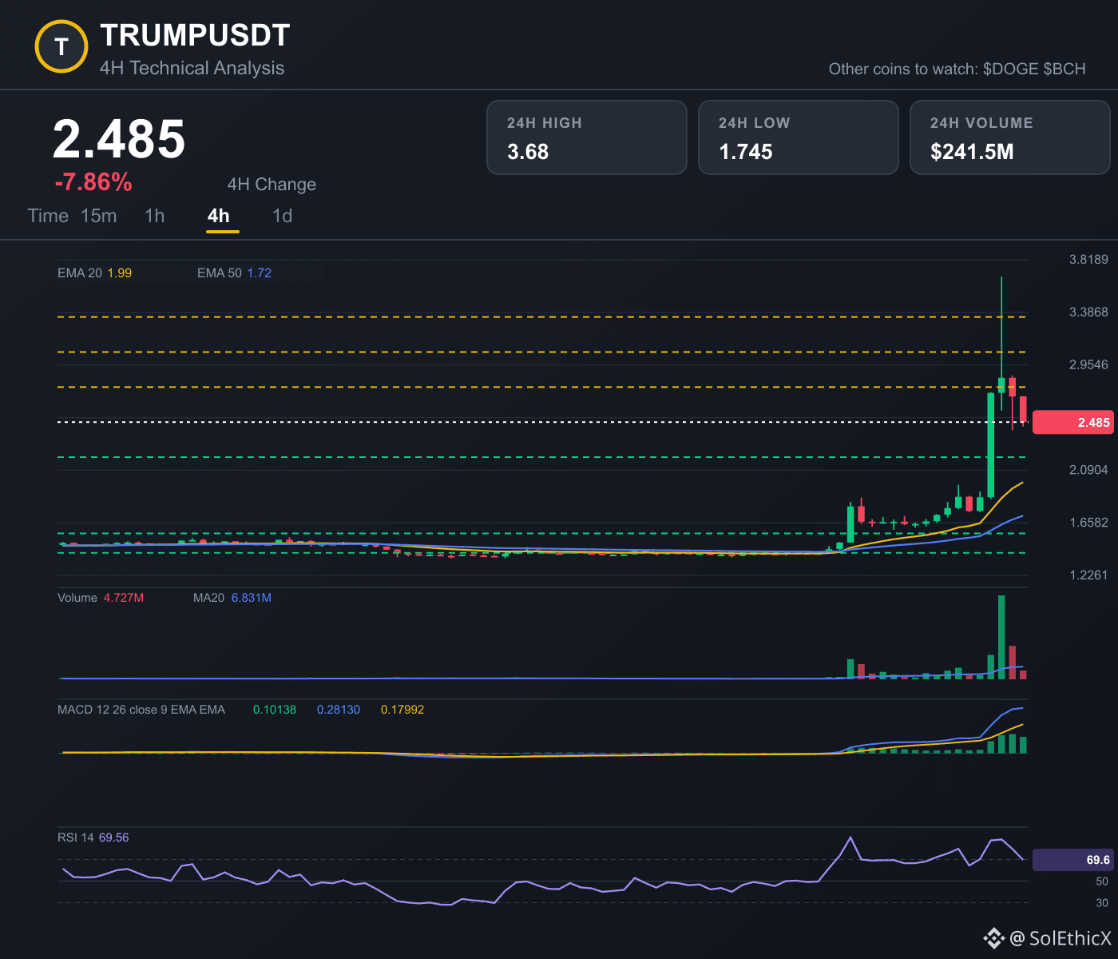Switch to the 1d timeframe tab

[x=283, y=216]
